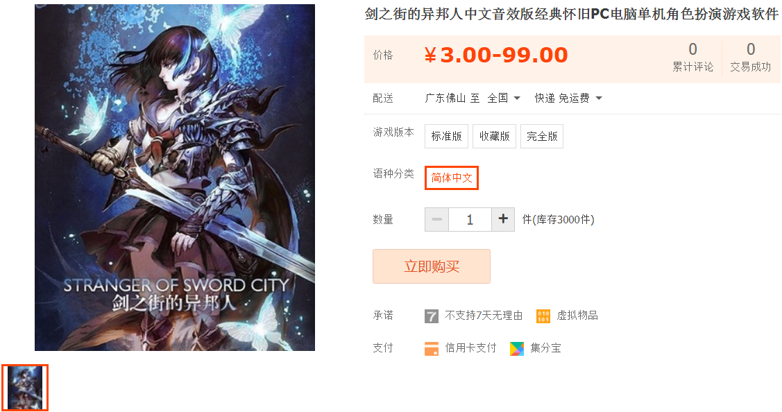The width and height of the screenshot is (782, 412).
Task: Decrease quantity with the minus button
Action: pyautogui.click(x=437, y=219)
